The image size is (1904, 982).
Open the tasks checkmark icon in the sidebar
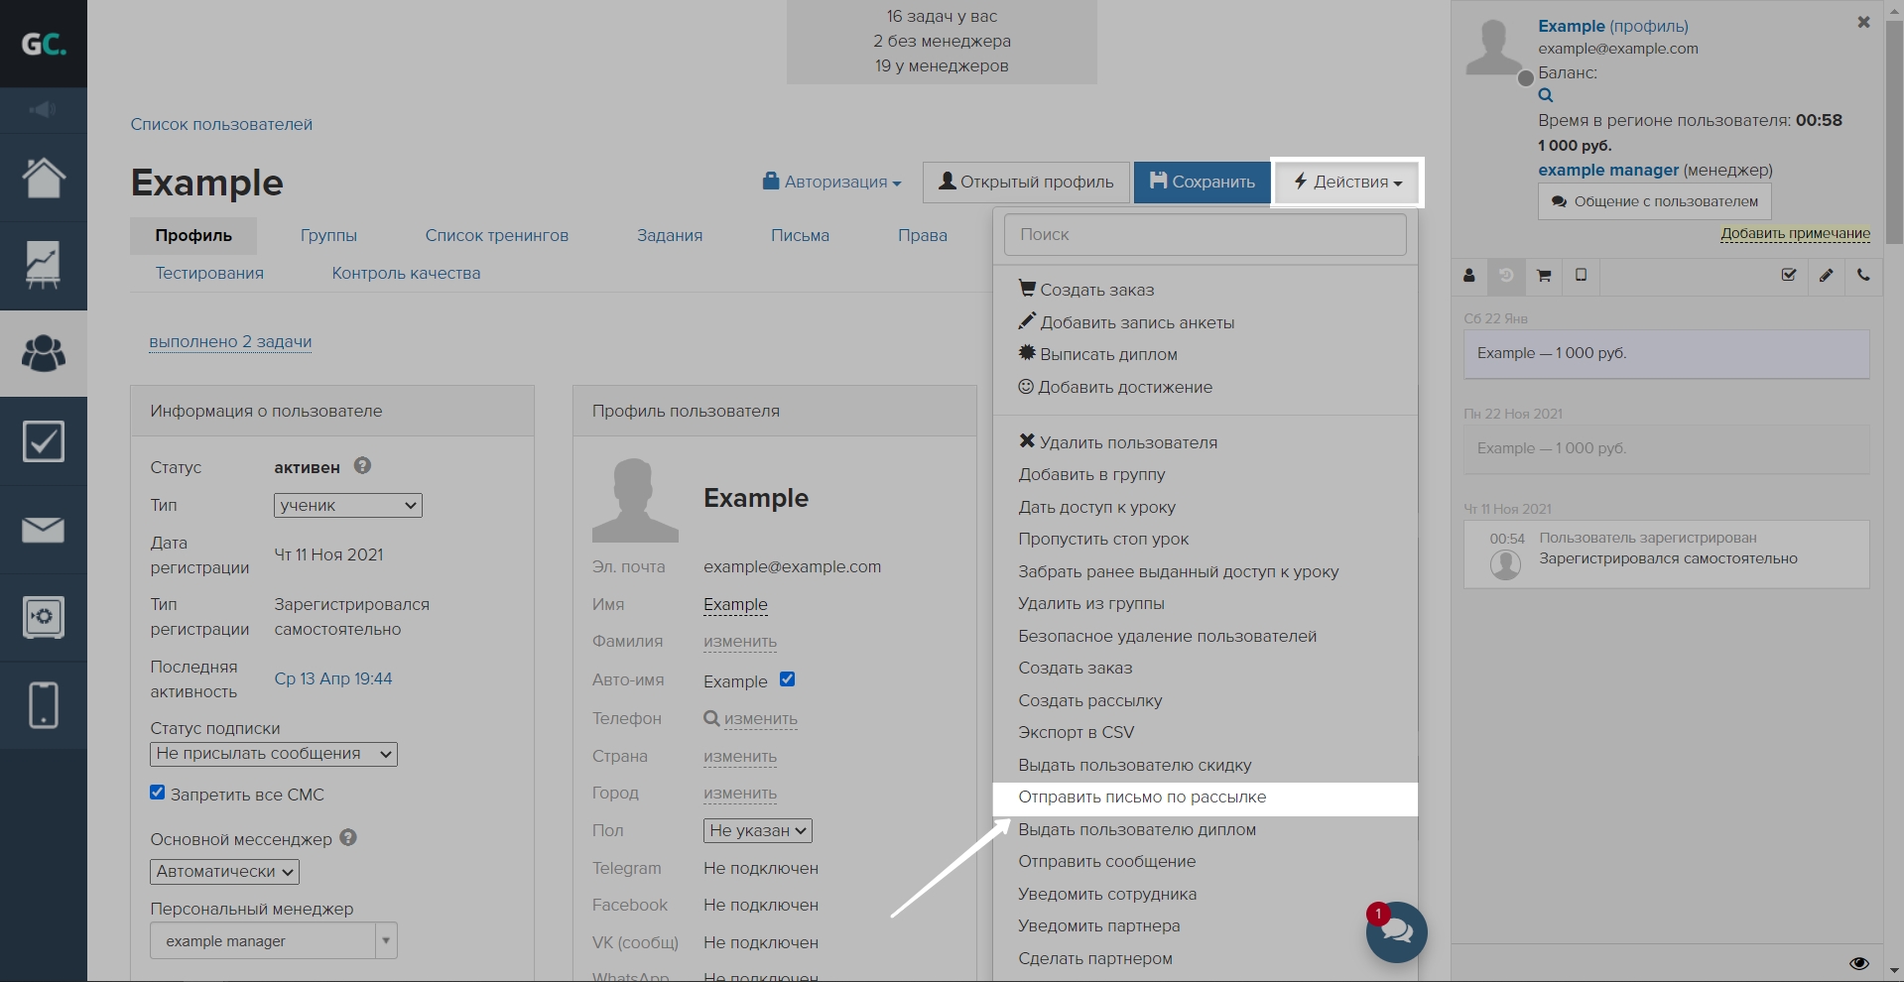pos(44,441)
